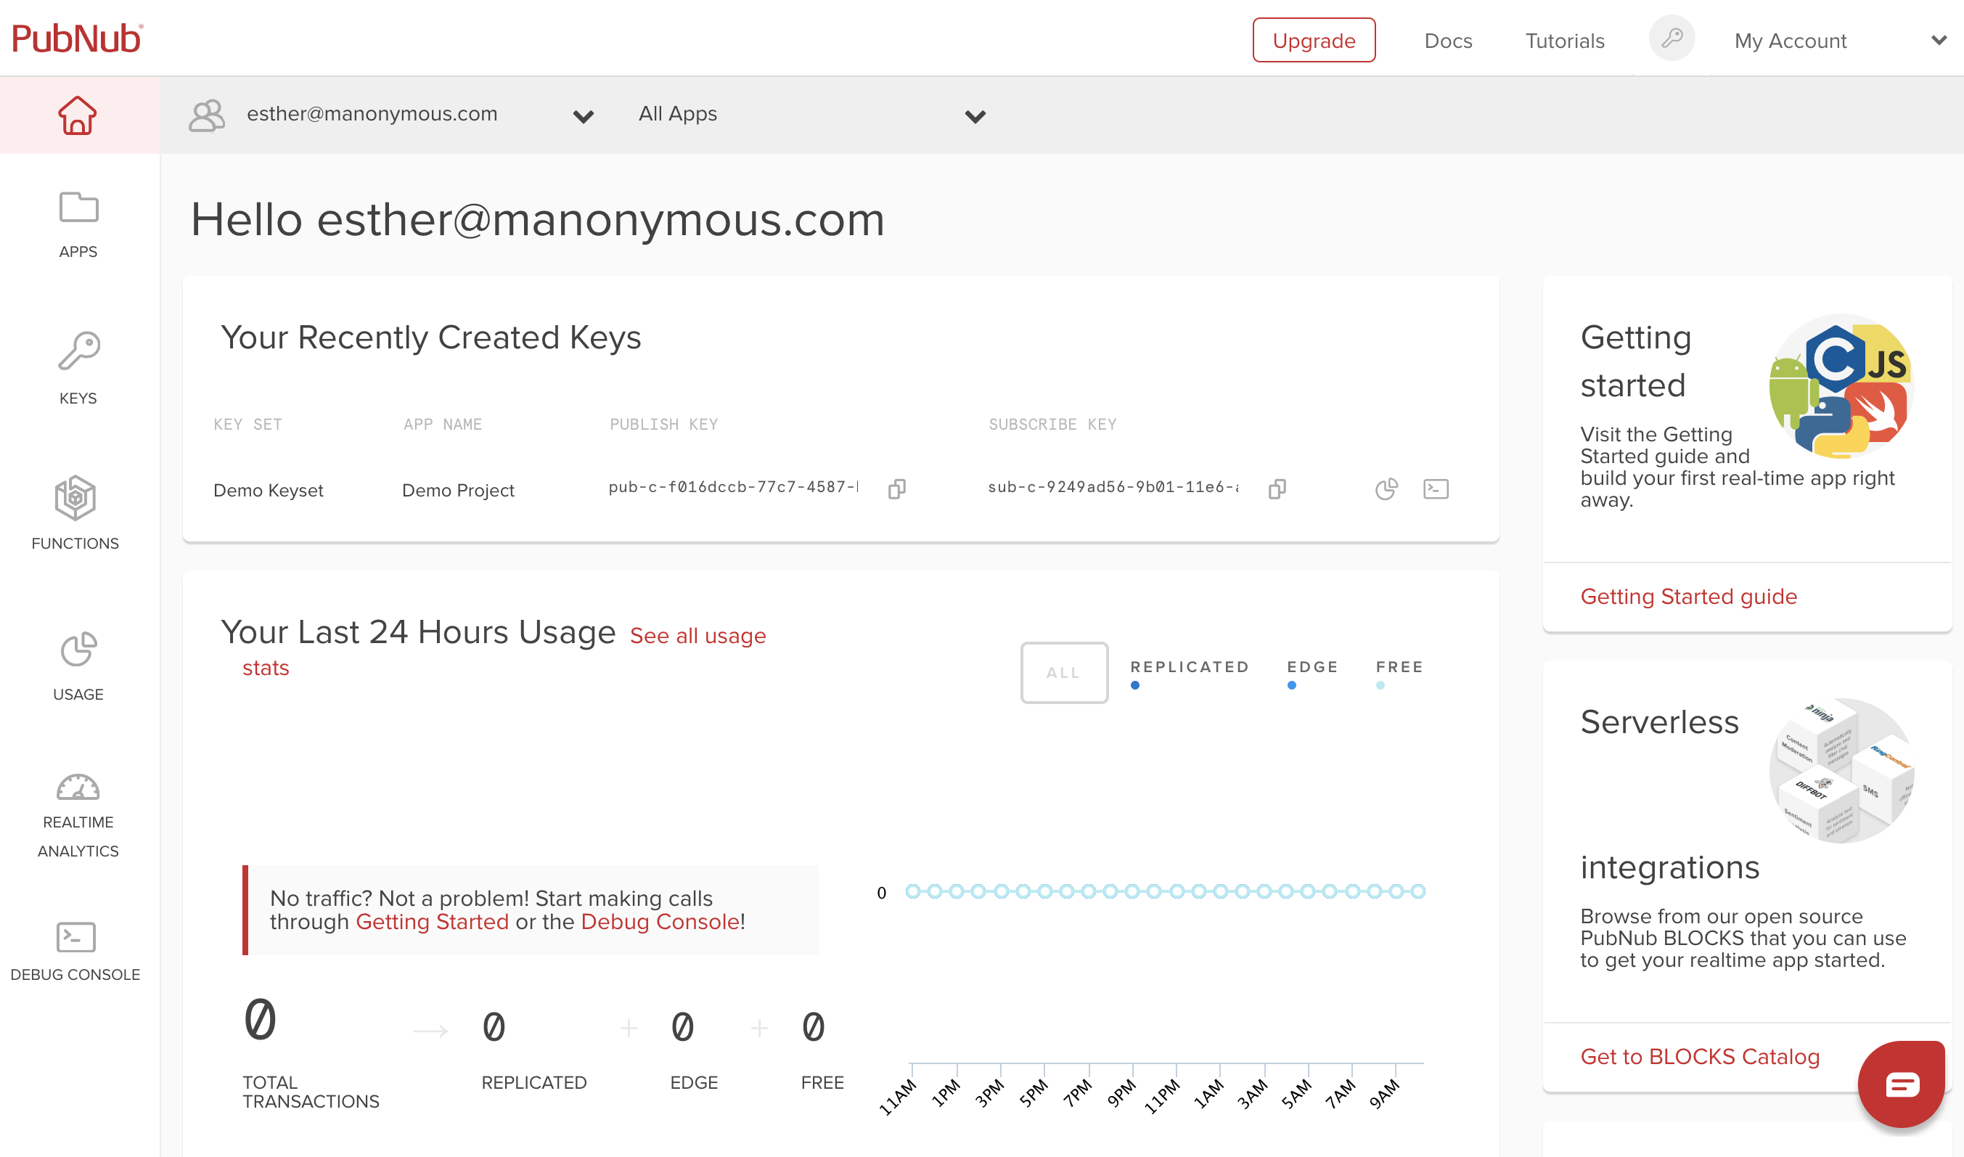Click the KEY SET column header

(x=247, y=424)
